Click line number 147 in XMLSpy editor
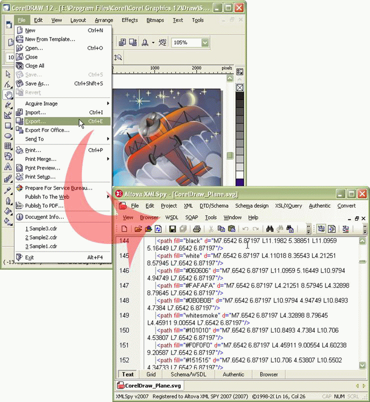The height and width of the screenshot is (402, 370). click(x=124, y=285)
